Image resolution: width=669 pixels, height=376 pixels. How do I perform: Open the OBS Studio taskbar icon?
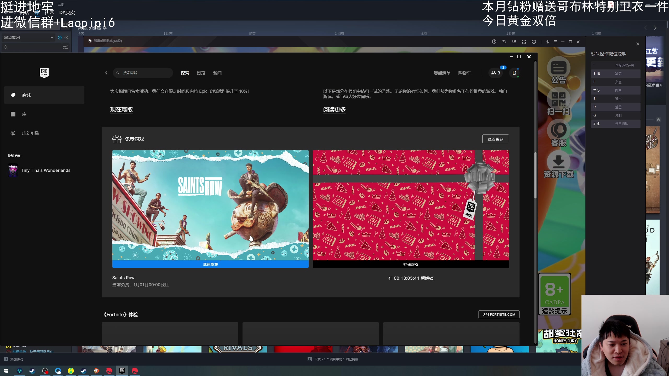pyautogui.click(x=45, y=371)
